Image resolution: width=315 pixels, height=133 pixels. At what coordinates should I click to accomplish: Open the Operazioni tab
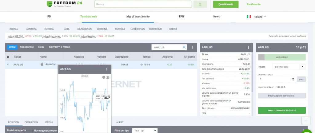click(x=31, y=122)
